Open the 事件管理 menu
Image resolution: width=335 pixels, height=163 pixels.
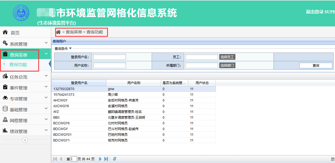25,87
